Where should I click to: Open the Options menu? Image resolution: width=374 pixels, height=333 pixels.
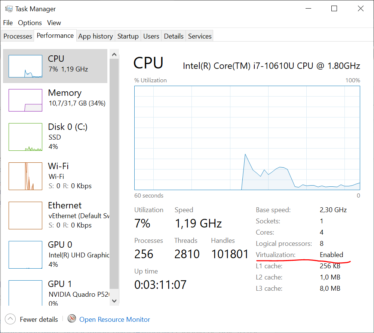30,23
